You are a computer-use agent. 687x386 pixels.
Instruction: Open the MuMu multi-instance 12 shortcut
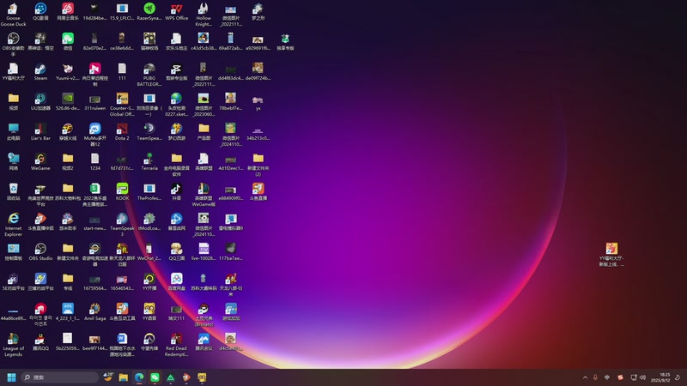94,135
